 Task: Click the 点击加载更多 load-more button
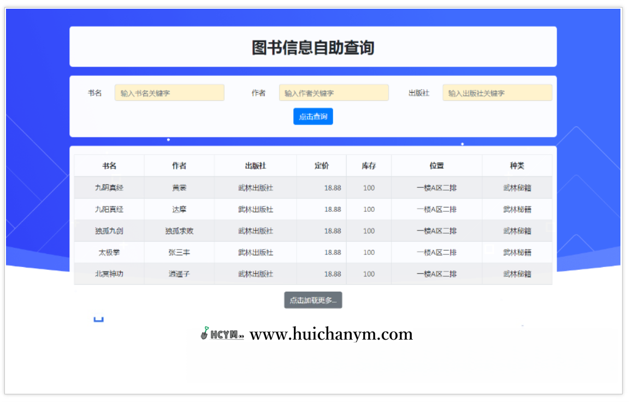(312, 300)
